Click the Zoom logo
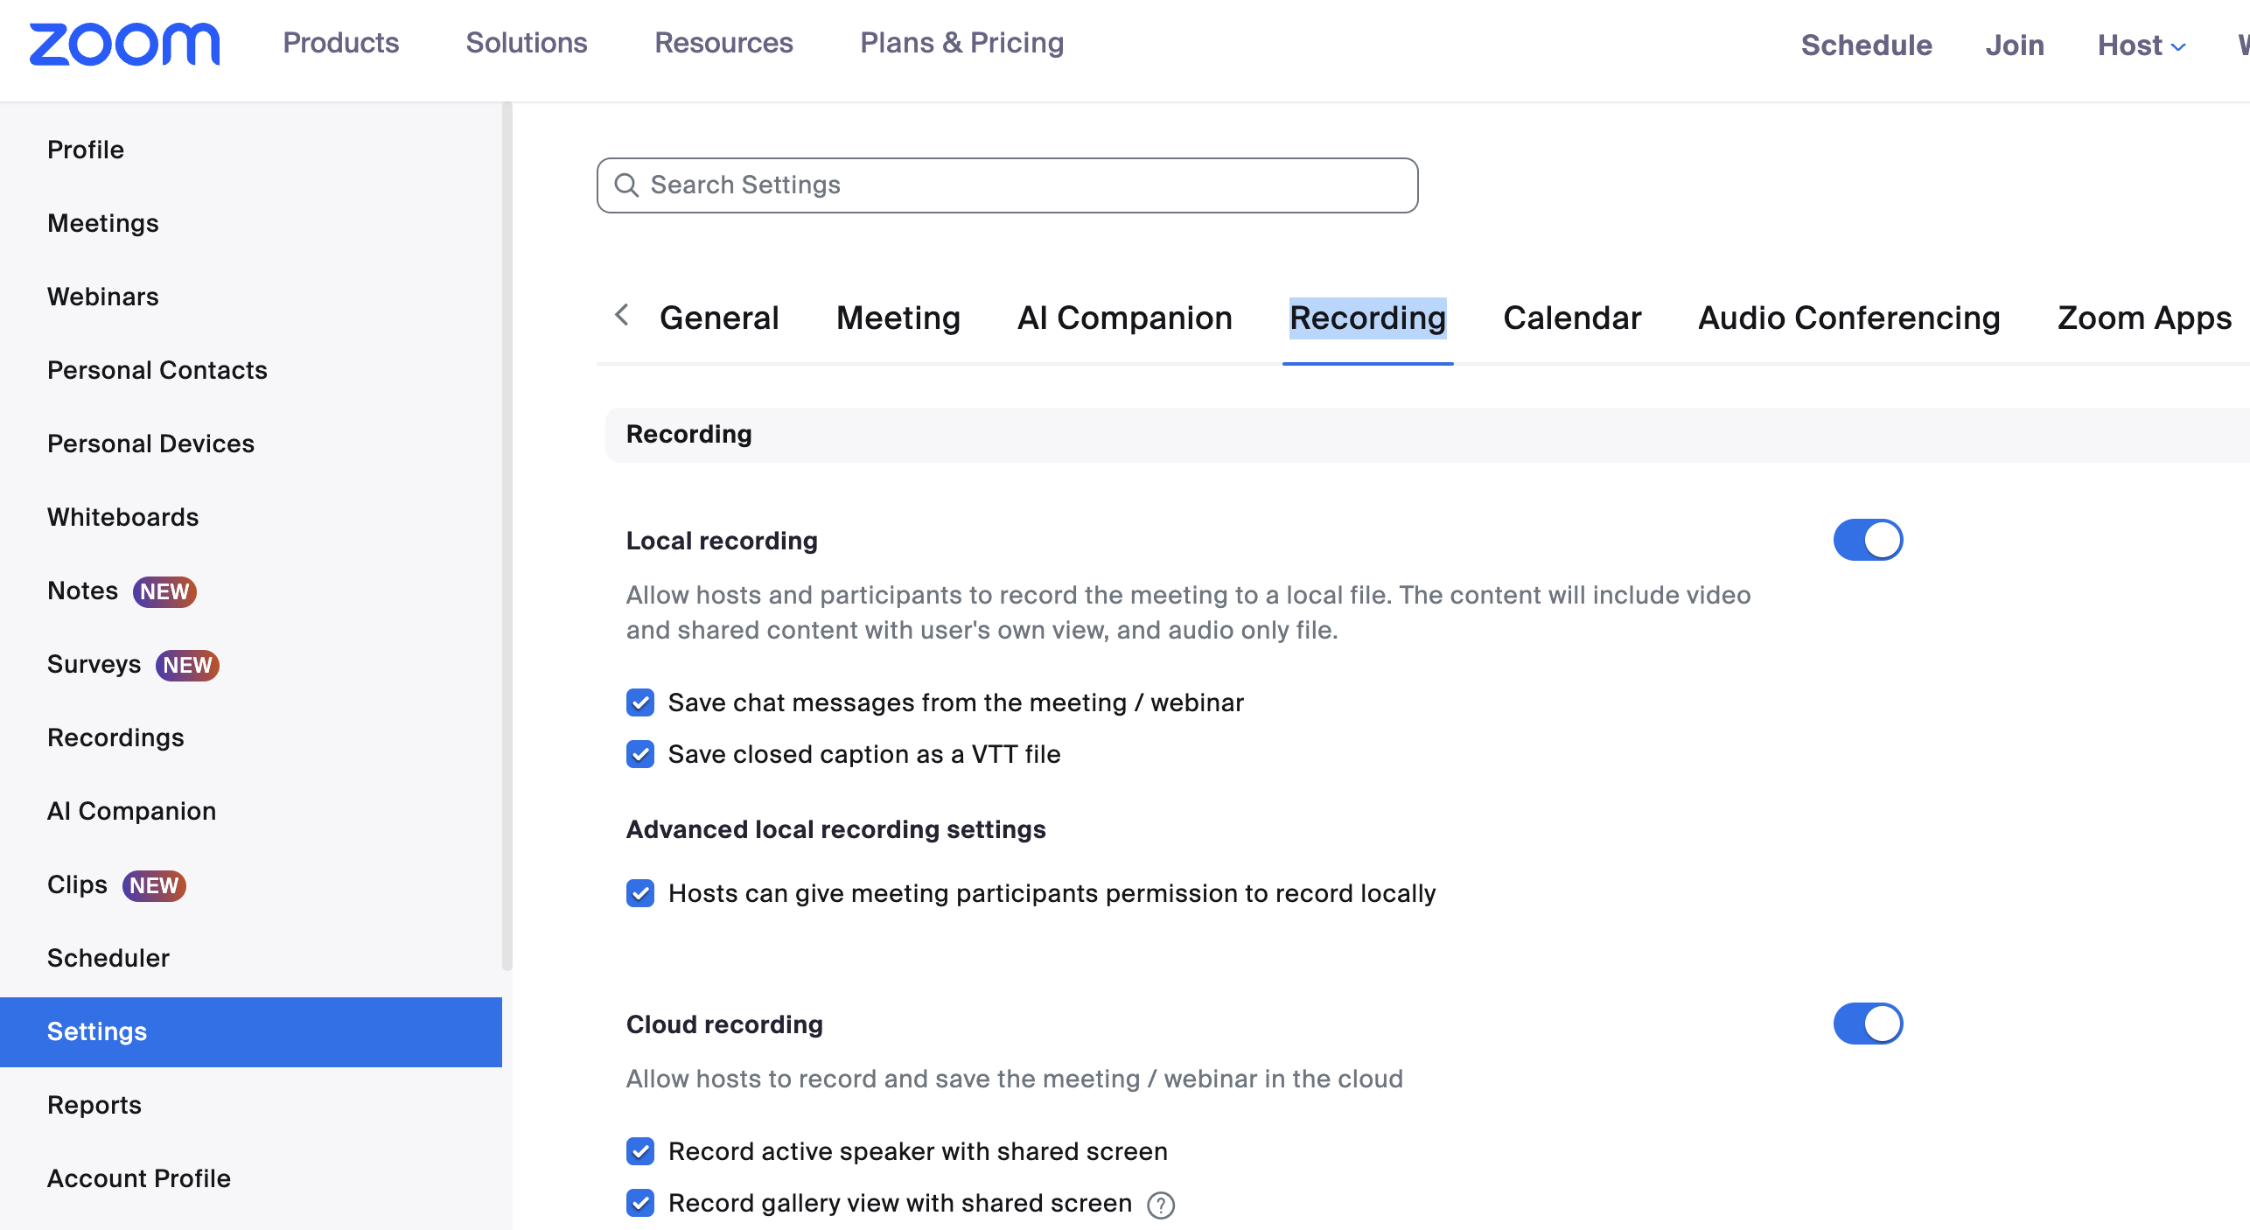The height and width of the screenshot is (1230, 2250). pyautogui.click(x=124, y=44)
